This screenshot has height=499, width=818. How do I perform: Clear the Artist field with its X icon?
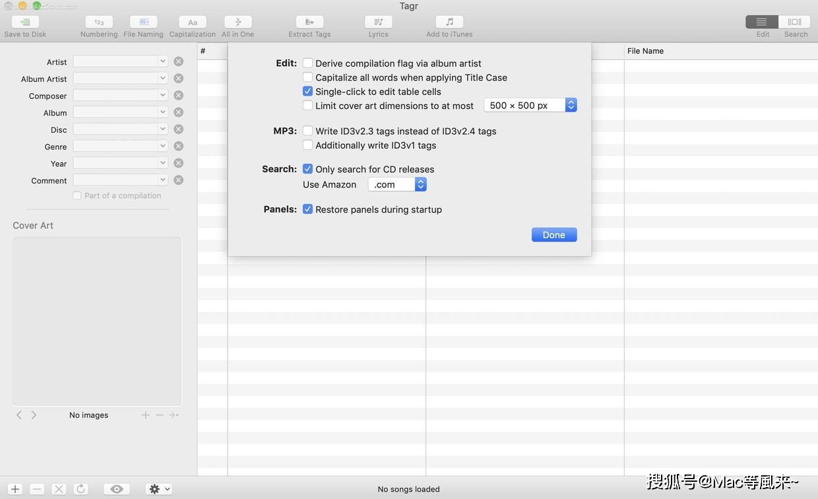(x=178, y=61)
